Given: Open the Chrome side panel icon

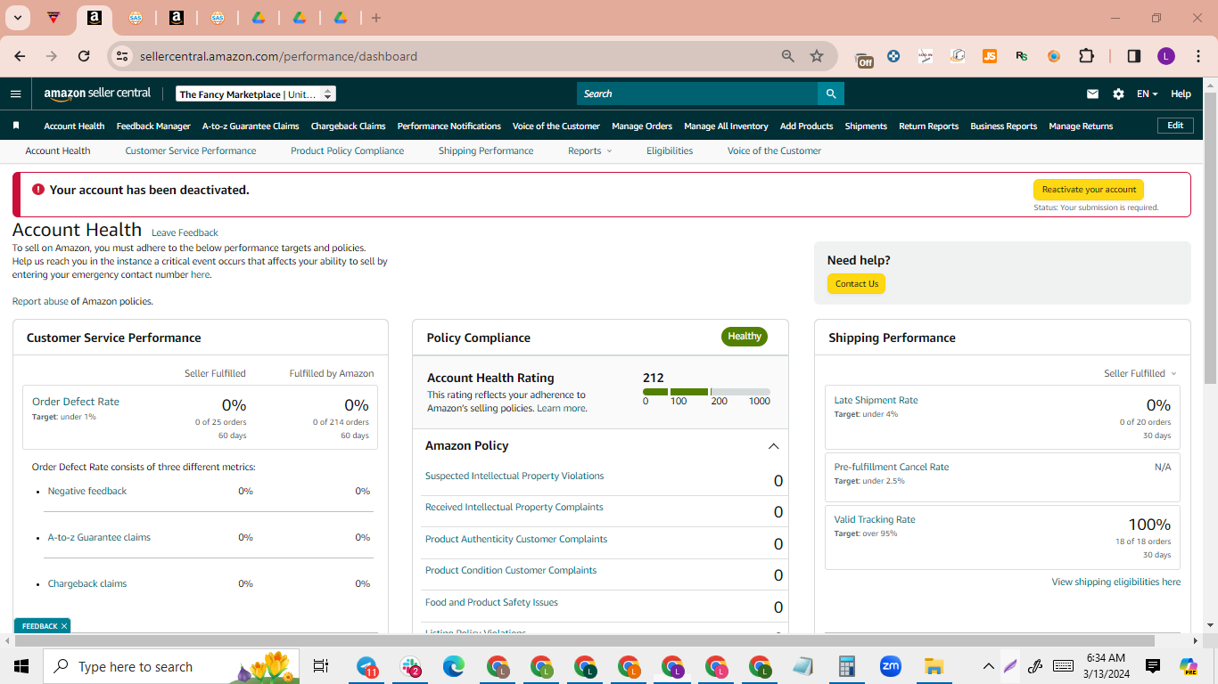Looking at the screenshot, I should (1134, 56).
